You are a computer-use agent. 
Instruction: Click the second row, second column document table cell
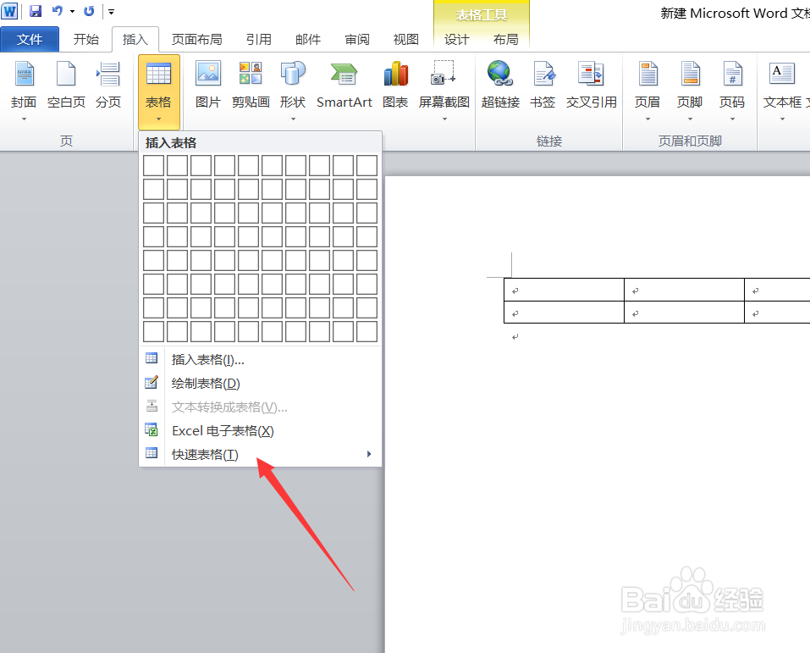point(684,313)
